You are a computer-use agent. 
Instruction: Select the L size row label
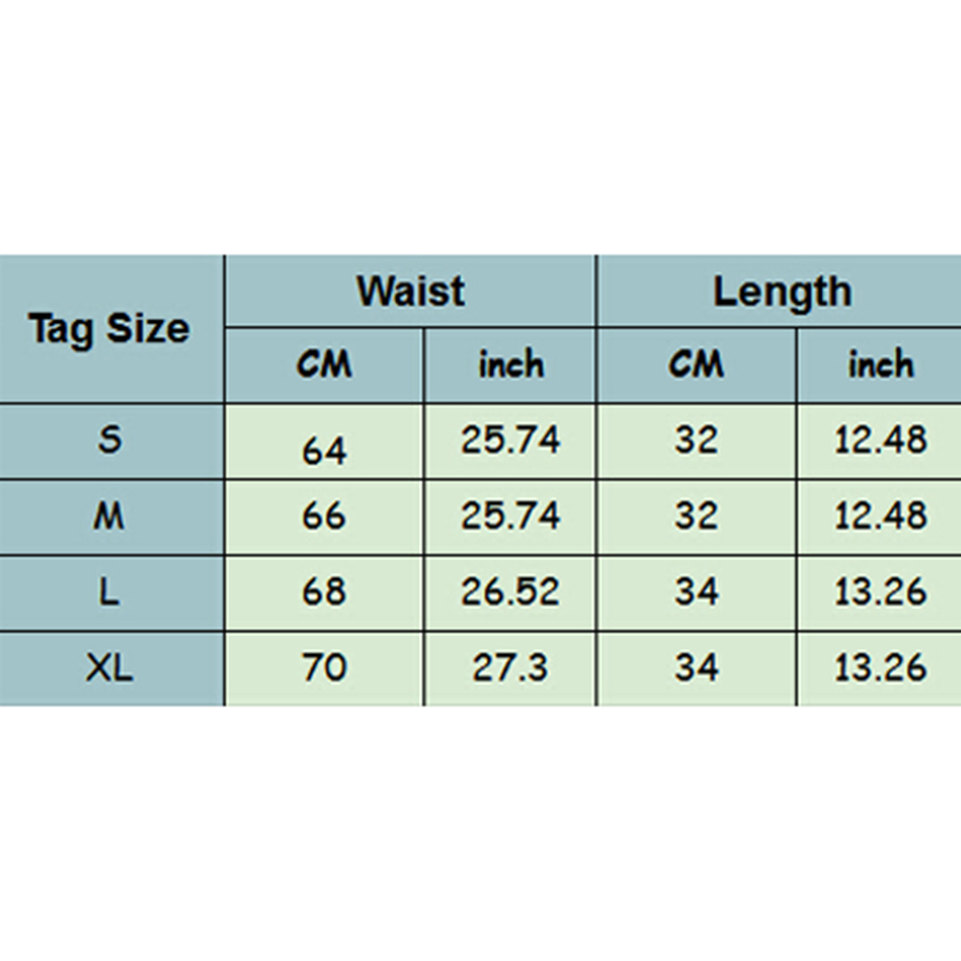(x=110, y=592)
